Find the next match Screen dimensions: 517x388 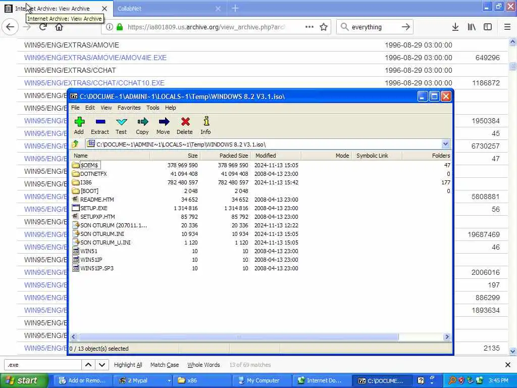[102, 365]
